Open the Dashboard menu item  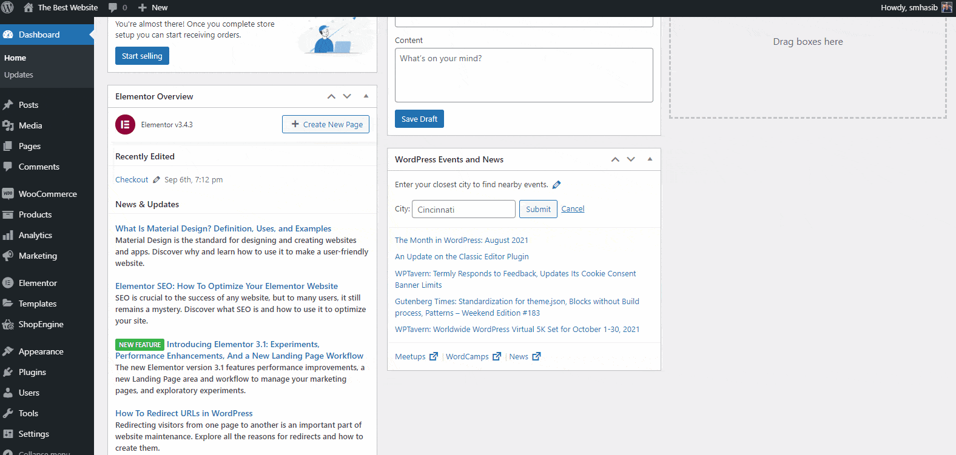click(47, 35)
